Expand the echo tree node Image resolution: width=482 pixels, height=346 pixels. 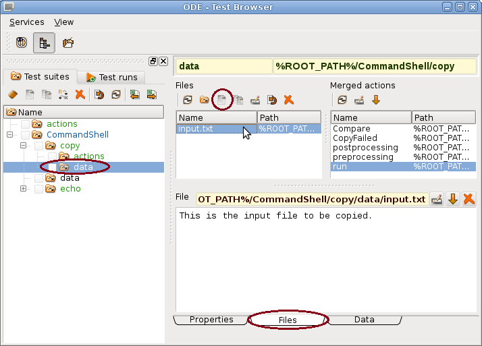[x=24, y=189]
